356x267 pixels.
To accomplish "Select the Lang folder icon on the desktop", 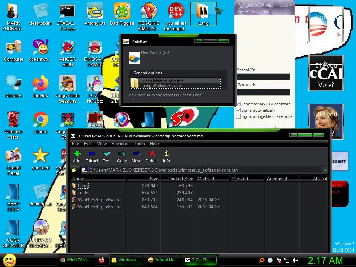I will pyautogui.click(x=203, y=14).
